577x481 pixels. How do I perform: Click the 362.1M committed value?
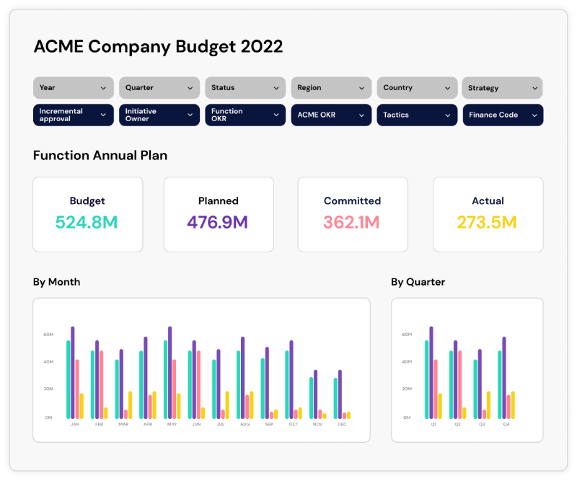click(351, 222)
